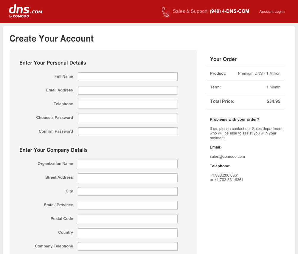Click the (949) 4-DNS-COM support number

point(229,11)
